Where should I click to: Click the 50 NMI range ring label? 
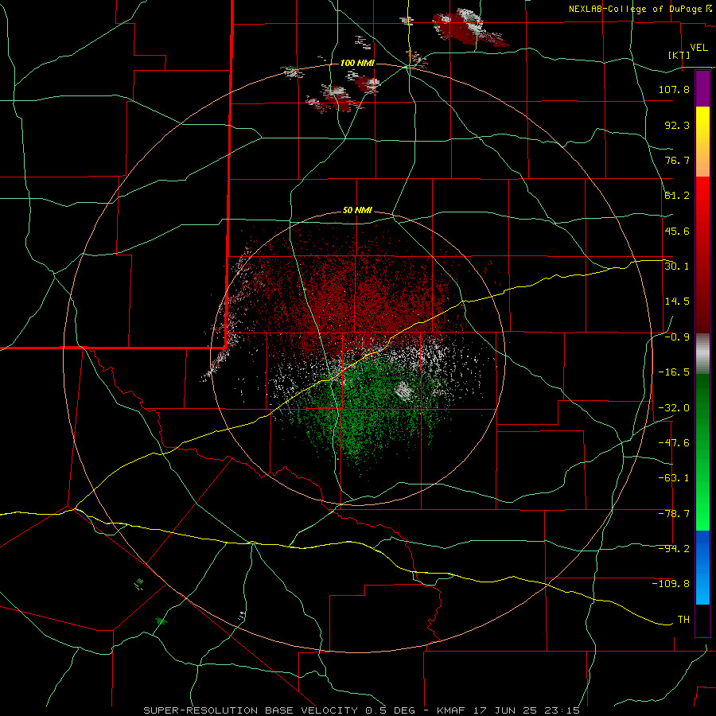357,211
